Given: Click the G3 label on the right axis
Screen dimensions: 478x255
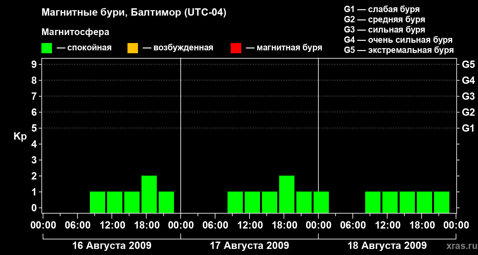Looking at the screenshot, I should (468, 96).
